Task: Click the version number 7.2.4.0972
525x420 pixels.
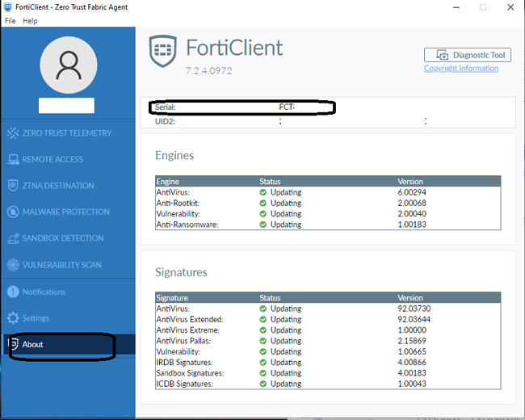Action: (209, 70)
